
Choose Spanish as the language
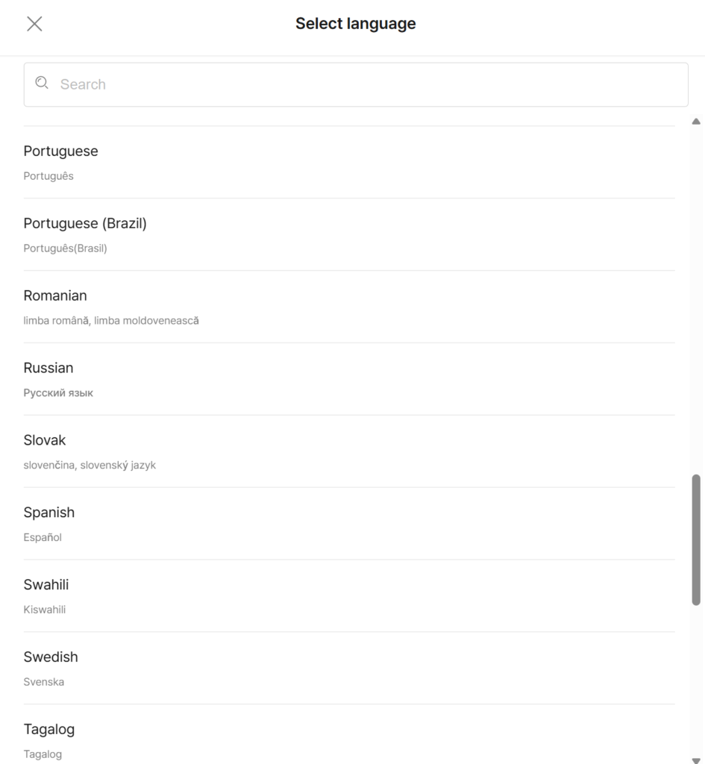click(x=49, y=513)
